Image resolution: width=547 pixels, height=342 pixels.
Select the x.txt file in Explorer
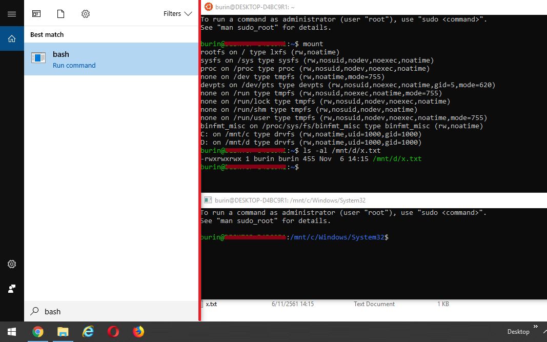pyautogui.click(x=211, y=304)
